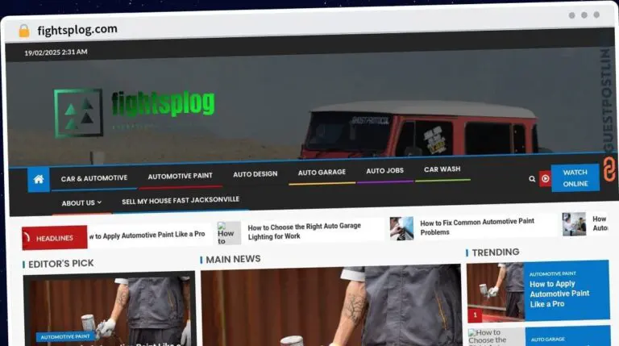619x346 pixels.
Task: Go to Auto Design section
Action: click(x=255, y=174)
